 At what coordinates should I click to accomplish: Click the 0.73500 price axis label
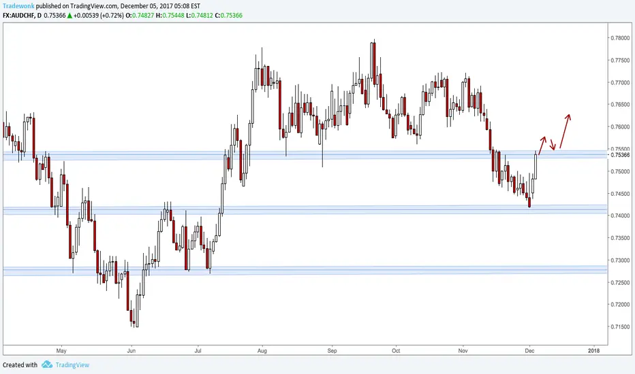(x=620, y=238)
